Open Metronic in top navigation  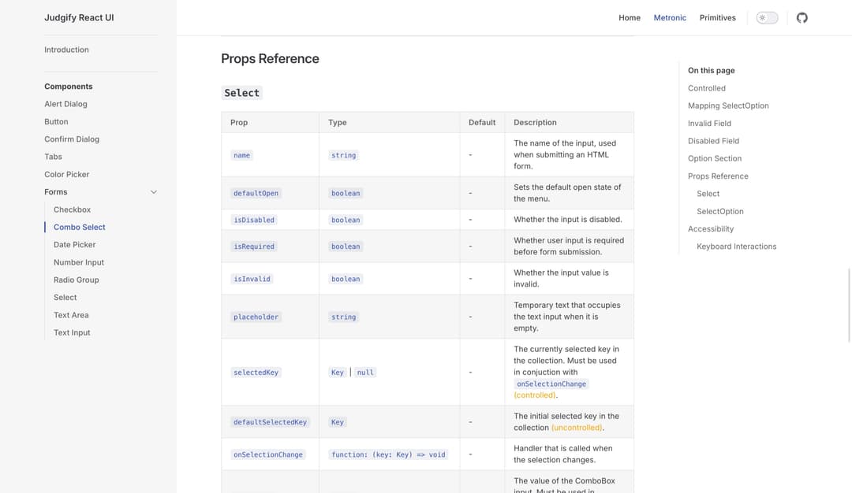pos(670,18)
